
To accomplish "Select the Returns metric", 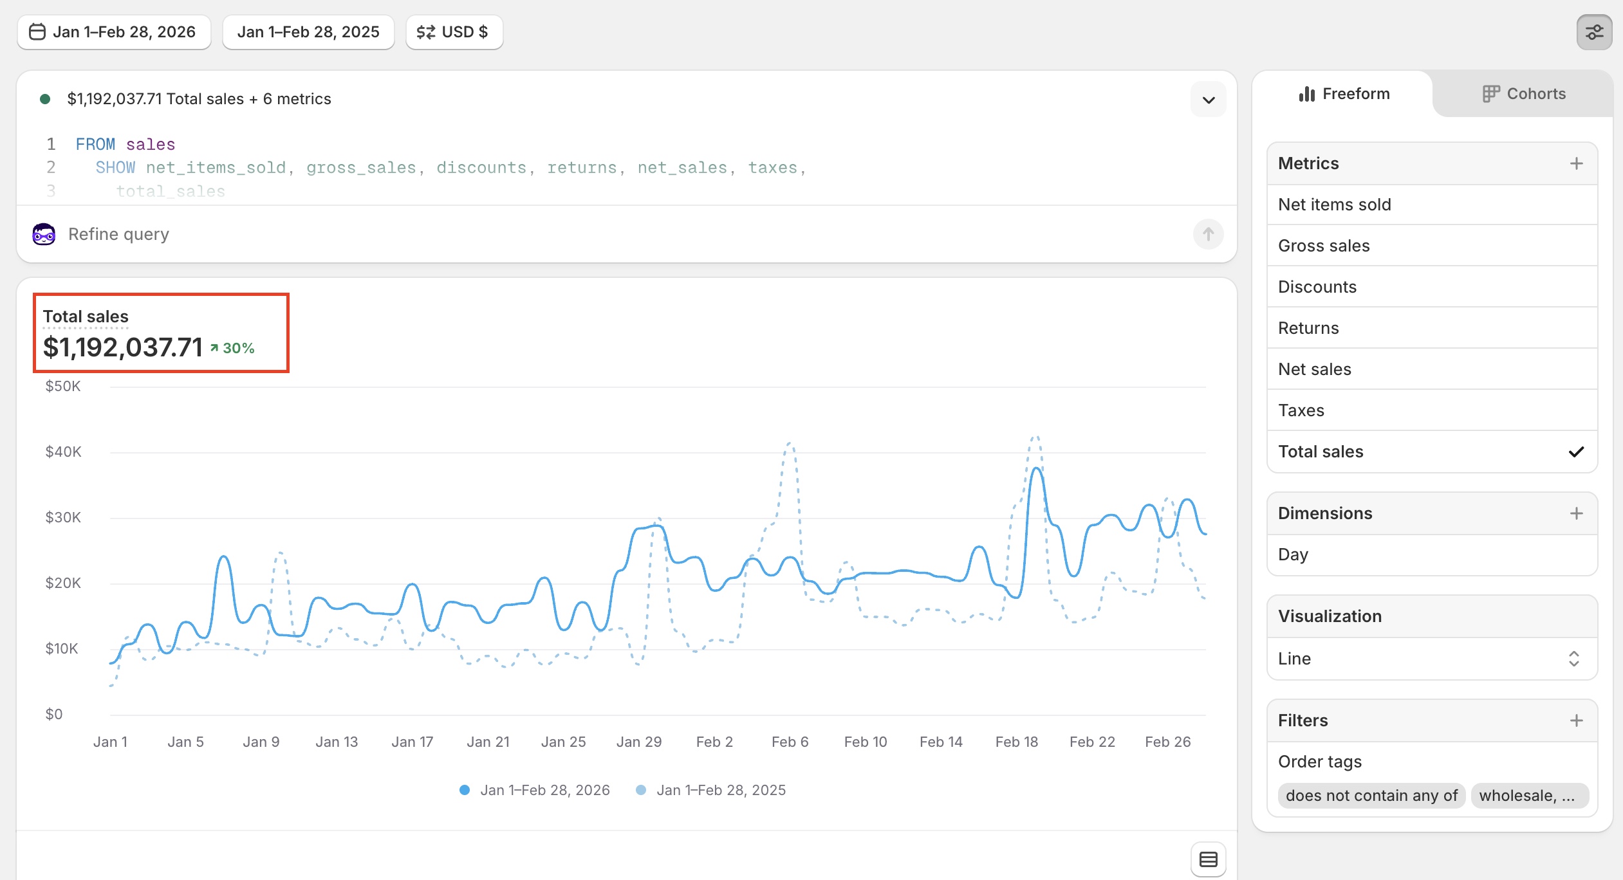I will coord(1432,328).
